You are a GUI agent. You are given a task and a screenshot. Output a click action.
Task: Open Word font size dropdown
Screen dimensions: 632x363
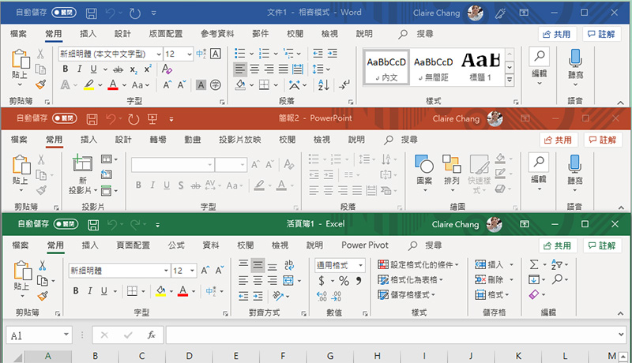coord(190,54)
